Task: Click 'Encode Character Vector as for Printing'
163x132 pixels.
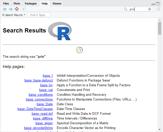Action: click(86, 128)
